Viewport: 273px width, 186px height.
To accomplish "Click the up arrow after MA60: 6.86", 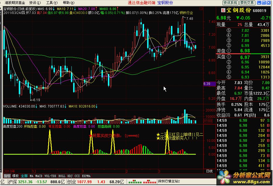I will pyautogui.click(x=118, y=9).
